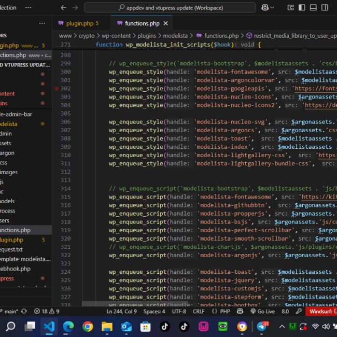The image size is (337, 337).
Task: Open the workspace search command box
Action: [x=170, y=8]
